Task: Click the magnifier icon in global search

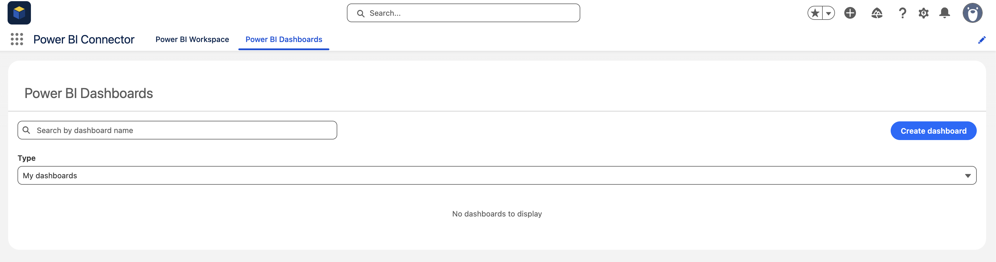Action: [x=360, y=13]
